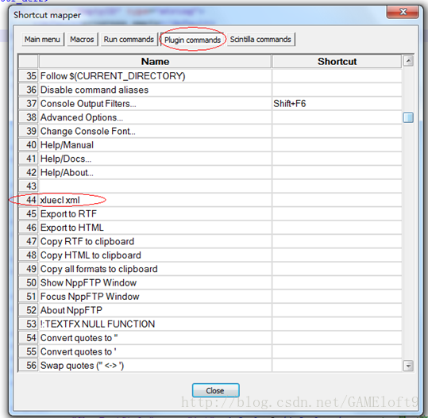Click the scrollbar up arrow

click(x=408, y=61)
